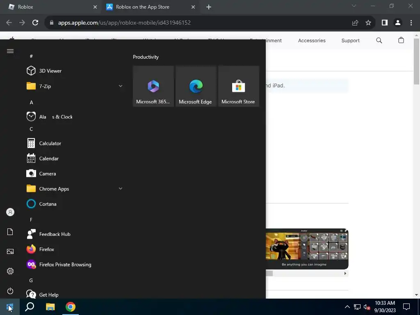Viewport: 420px width, 315px height.
Task: Open File Explorer from taskbar
Action: pos(50,307)
